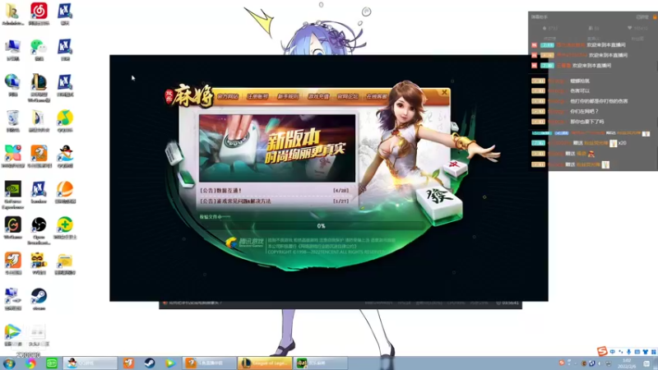Open the Recycle Bin on desktop
Image resolution: width=658 pixels, height=370 pixels.
(x=12, y=118)
